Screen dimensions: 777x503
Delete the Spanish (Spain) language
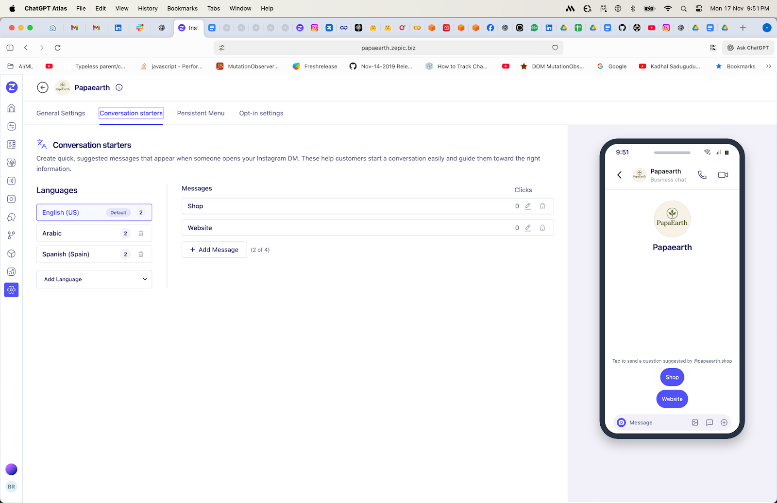point(141,254)
